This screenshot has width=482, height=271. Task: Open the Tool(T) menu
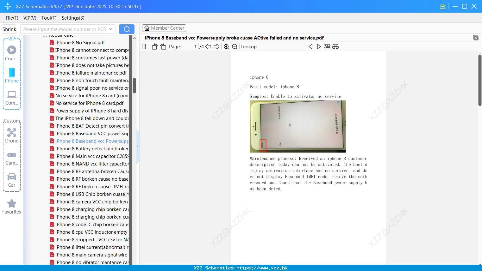[49, 18]
